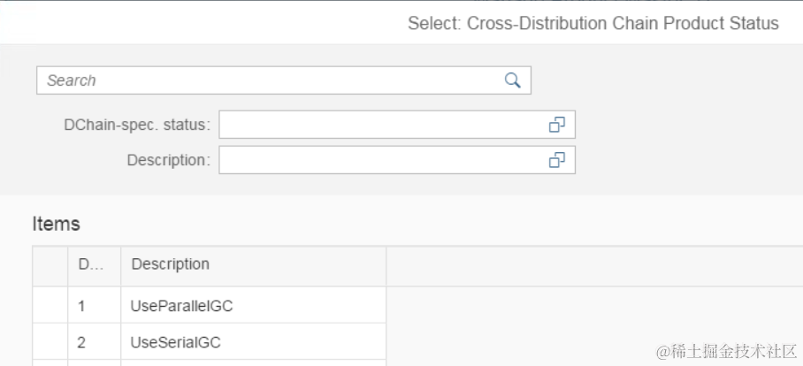The image size is (803, 366).
Task: Click the dialog title "Select: Cross-Distribution Chain Product Status"
Action: click(593, 24)
